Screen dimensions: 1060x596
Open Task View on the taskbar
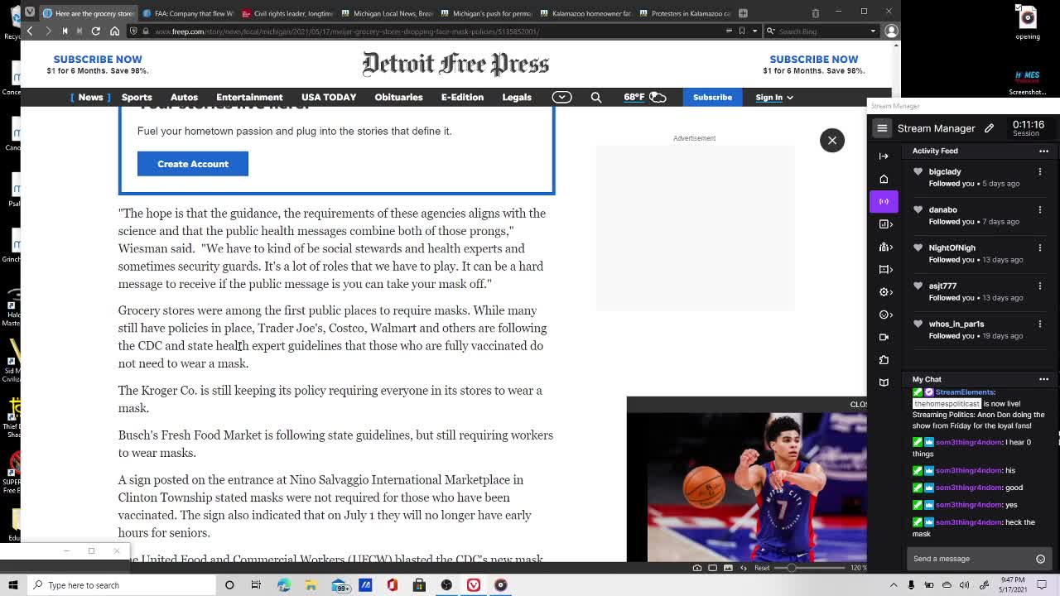coord(257,585)
